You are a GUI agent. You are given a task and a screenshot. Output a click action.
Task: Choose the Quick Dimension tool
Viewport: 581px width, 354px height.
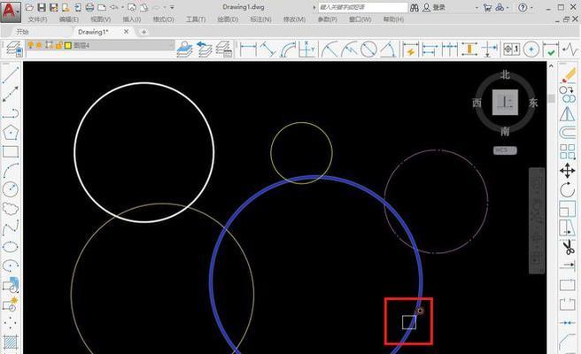coord(411,50)
